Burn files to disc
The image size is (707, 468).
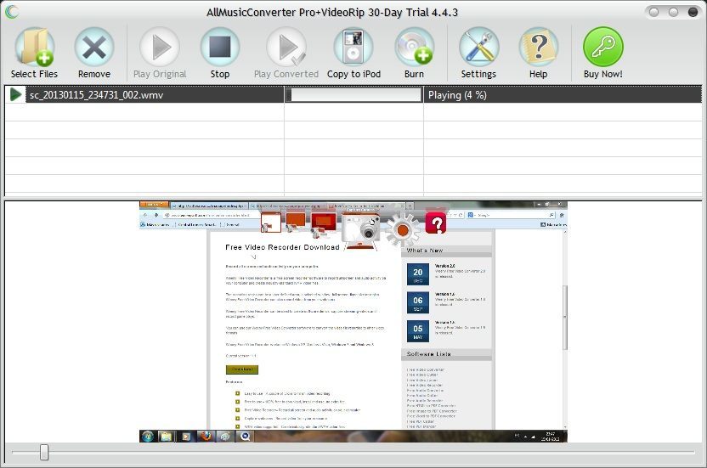(x=414, y=53)
